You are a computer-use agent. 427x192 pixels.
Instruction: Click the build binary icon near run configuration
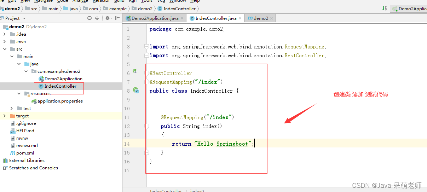pos(385,8)
